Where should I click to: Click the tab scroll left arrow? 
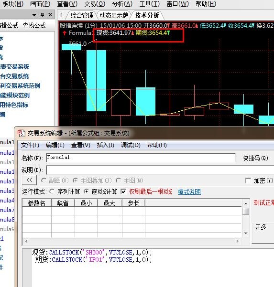click(x=61, y=15)
